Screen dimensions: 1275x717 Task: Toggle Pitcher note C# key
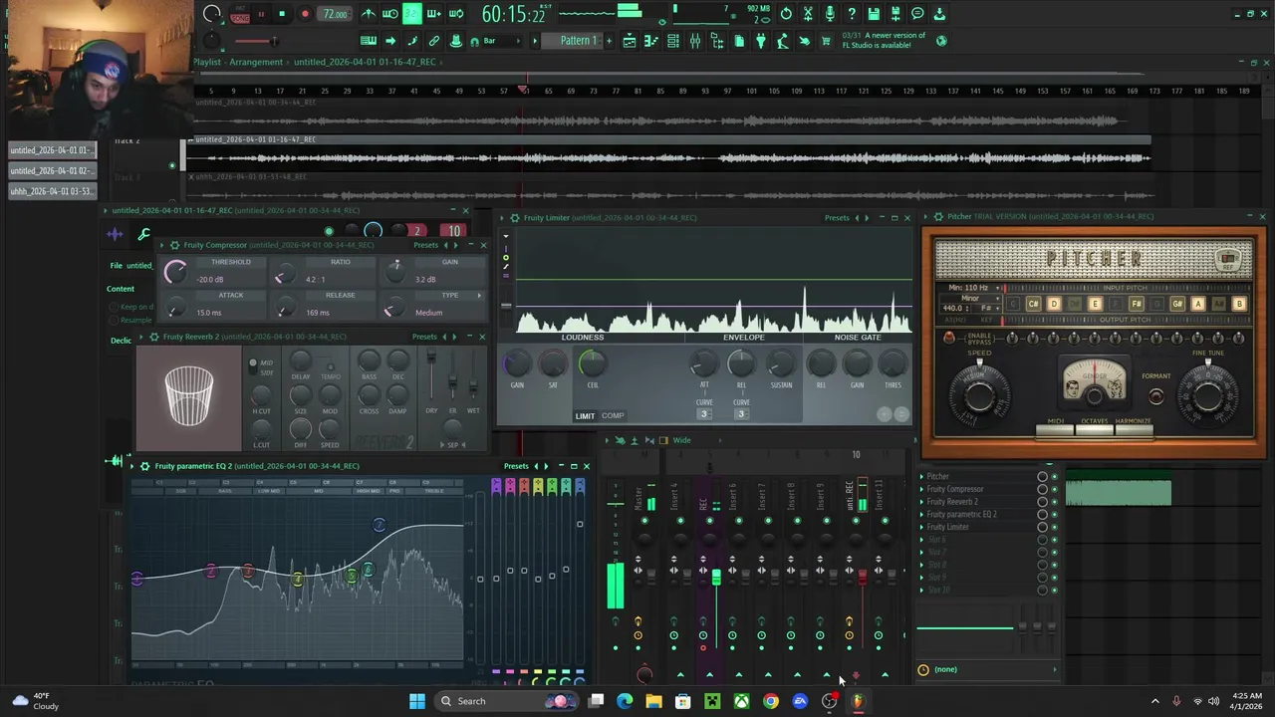pos(1033,304)
